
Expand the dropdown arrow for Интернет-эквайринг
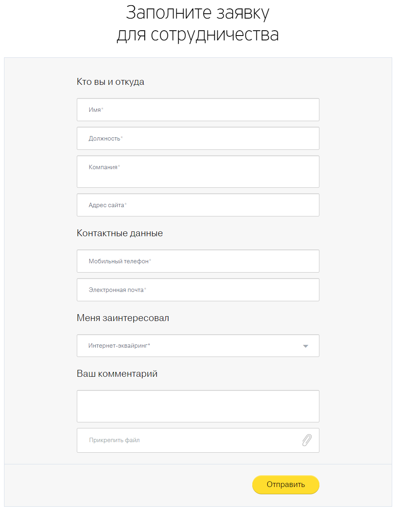[306, 346]
